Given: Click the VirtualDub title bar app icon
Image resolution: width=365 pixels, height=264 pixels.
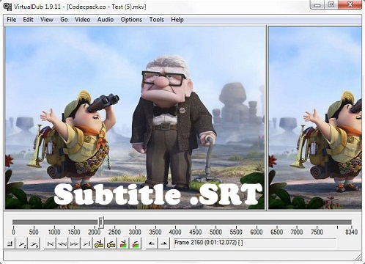Looking at the screenshot, I should (7, 7).
